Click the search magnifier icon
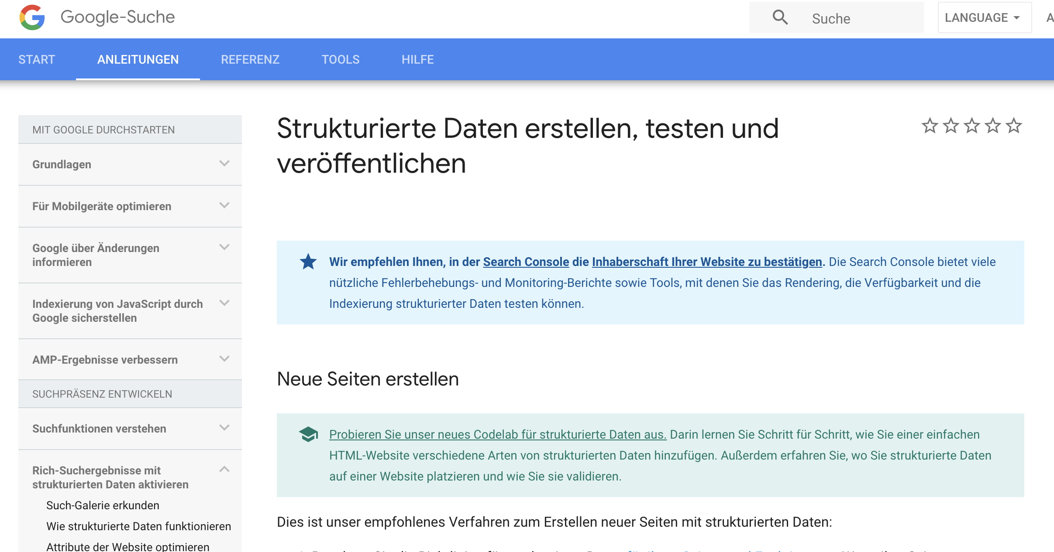The width and height of the screenshot is (1054, 552). pyautogui.click(x=780, y=17)
